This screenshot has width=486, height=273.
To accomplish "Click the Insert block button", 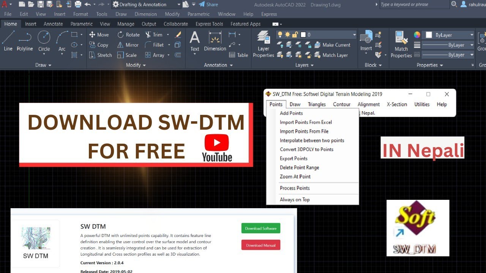I will click(366, 41).
